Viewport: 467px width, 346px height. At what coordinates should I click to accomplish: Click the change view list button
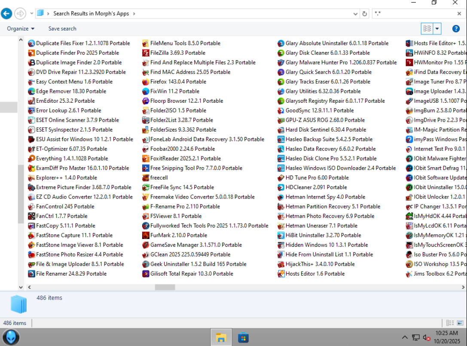427,29
